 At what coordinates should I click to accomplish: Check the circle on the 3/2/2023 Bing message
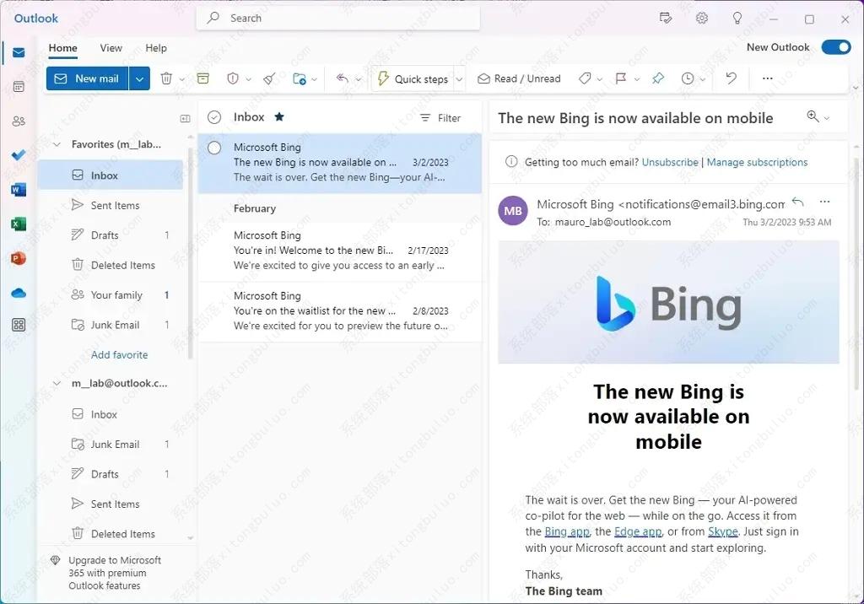tap(214, 148)
